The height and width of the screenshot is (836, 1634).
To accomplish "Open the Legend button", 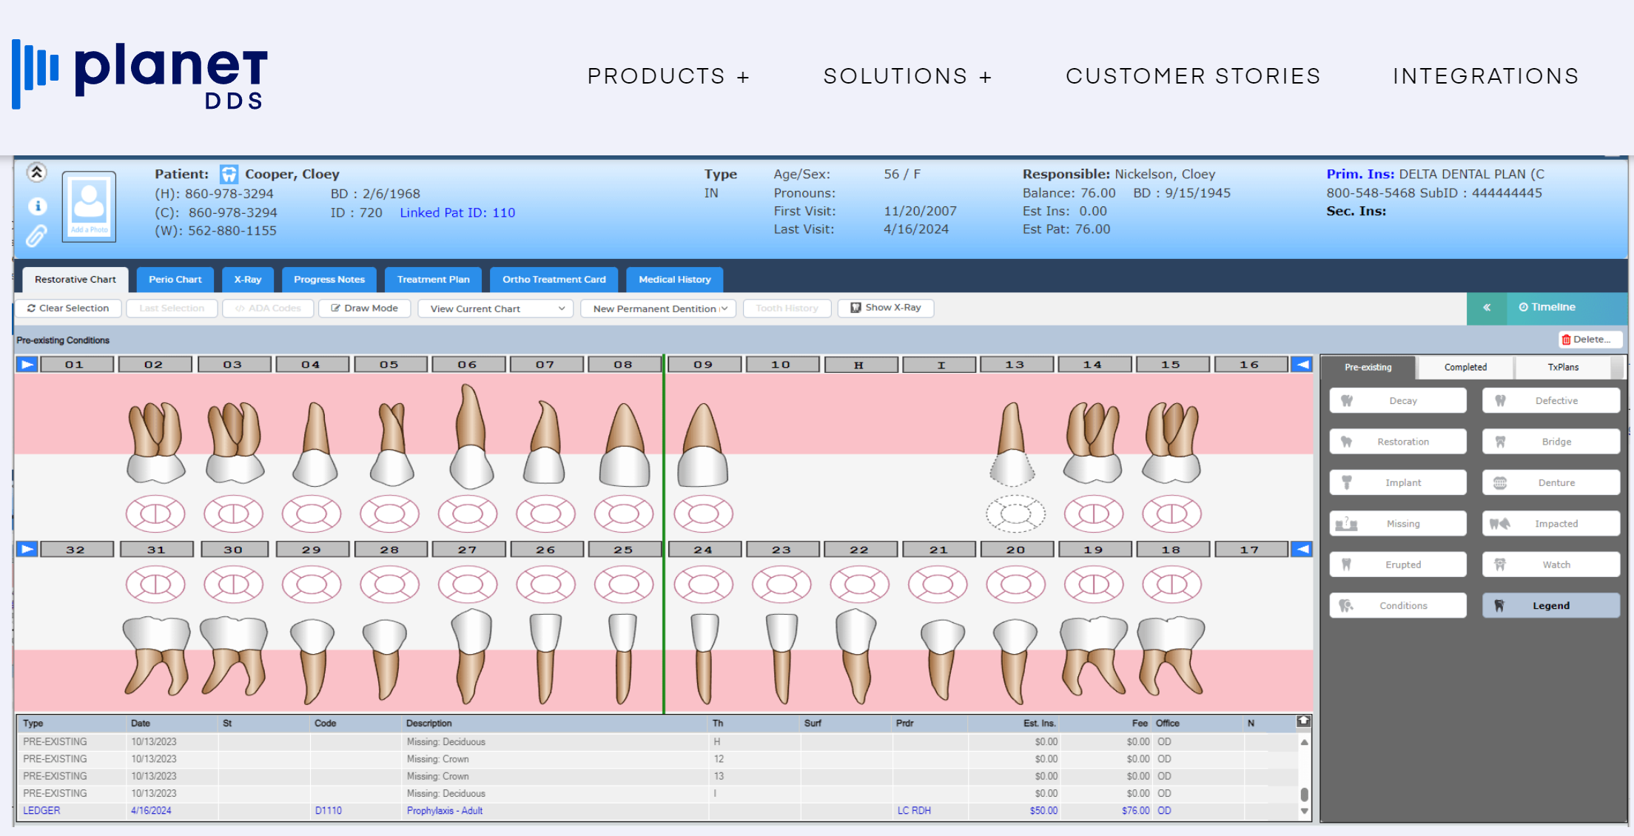I will [1550, 605].
